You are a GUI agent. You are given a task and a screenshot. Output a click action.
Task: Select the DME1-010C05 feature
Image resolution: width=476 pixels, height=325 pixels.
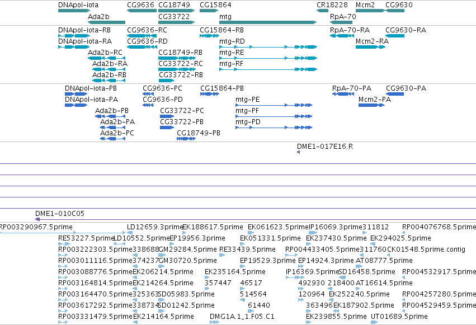60,214
